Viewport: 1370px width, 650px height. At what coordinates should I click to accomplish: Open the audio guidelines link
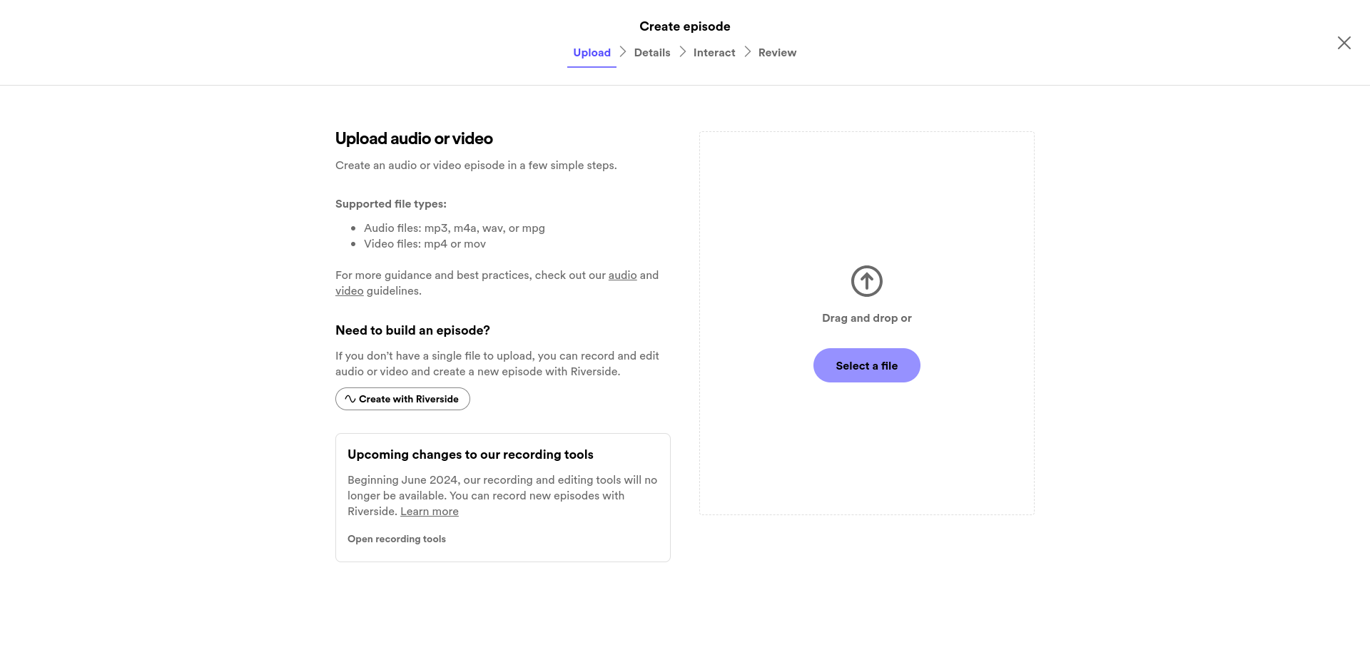[621, 275]
